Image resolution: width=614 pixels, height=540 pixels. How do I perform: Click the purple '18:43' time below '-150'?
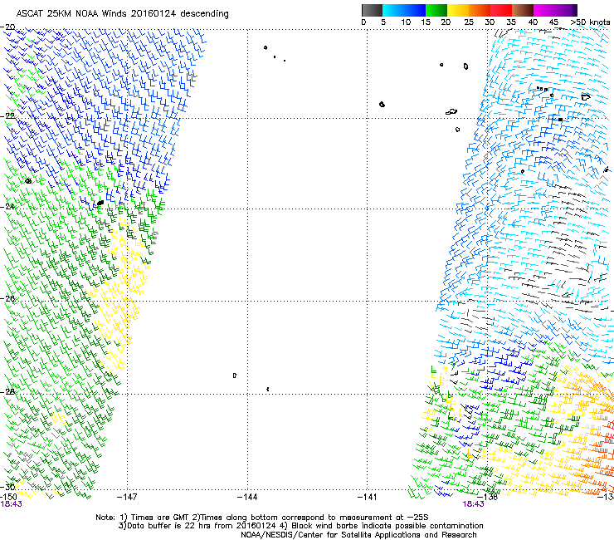pyautogui.click(x=12, y=504)
